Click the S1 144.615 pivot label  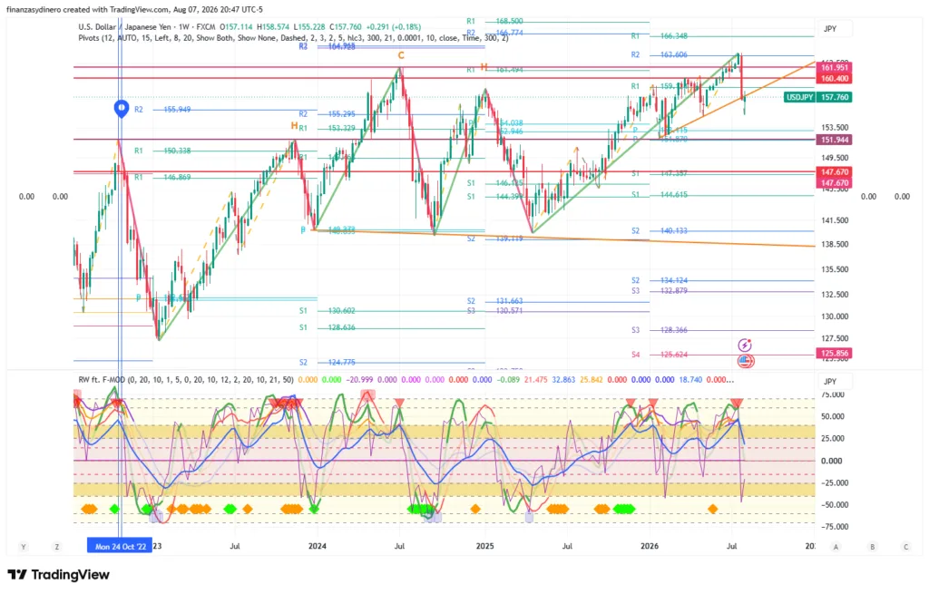(x=660, y=194)
